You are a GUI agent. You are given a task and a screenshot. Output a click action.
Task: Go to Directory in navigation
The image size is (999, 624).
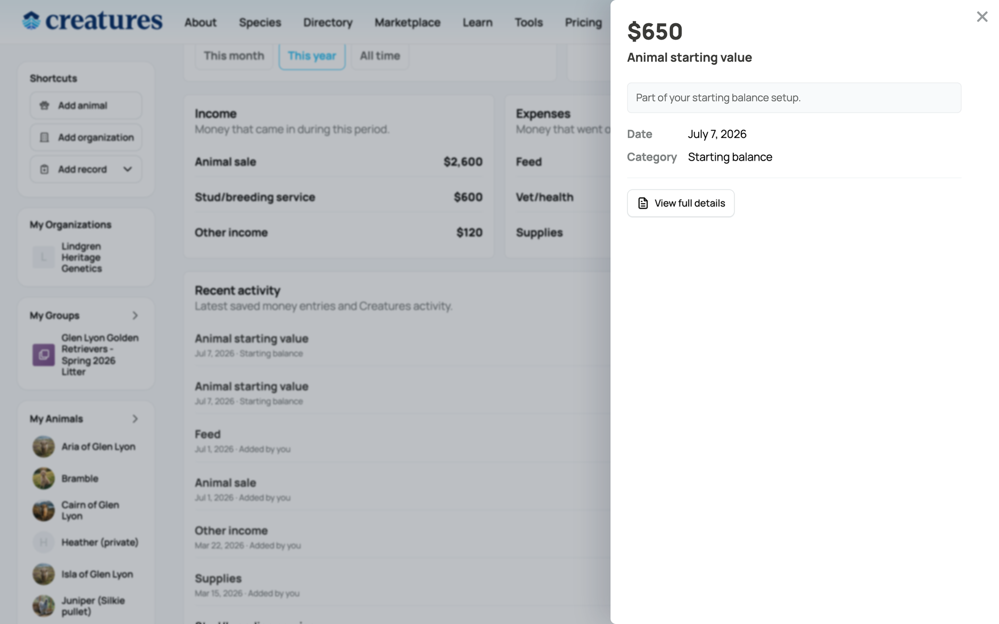click(x=328, y=22)
